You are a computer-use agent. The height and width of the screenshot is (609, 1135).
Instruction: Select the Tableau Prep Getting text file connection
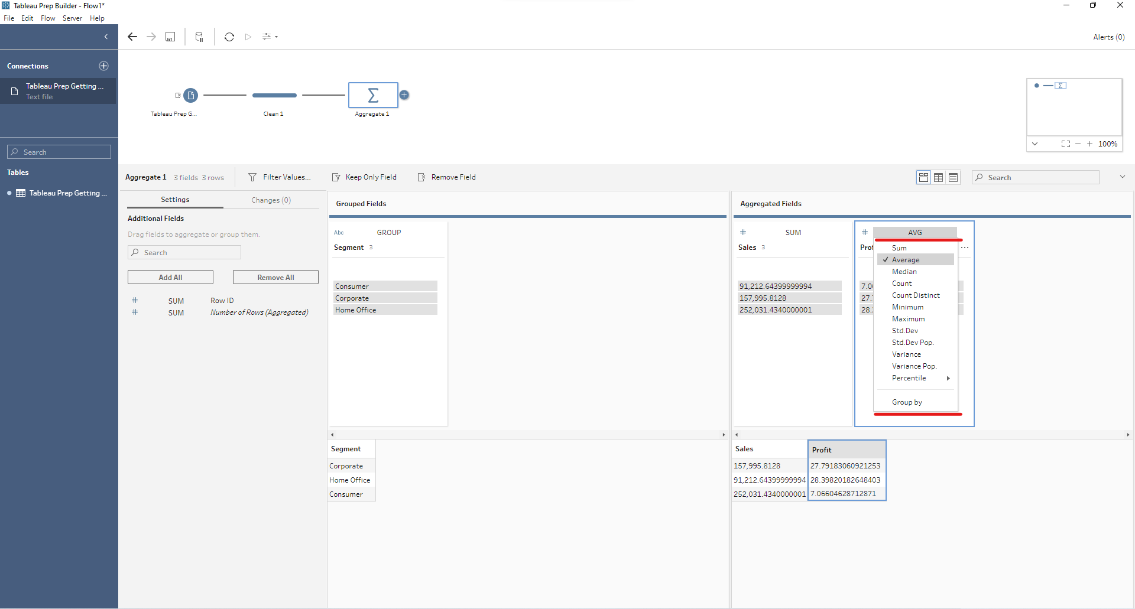pos(58,91)
